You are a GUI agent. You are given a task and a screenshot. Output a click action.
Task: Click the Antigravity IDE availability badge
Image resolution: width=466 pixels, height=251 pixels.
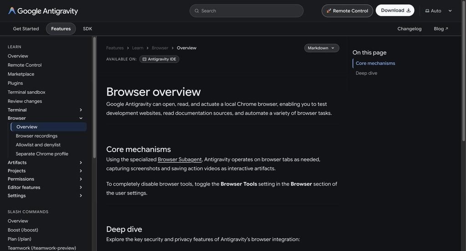pos(159,59)
